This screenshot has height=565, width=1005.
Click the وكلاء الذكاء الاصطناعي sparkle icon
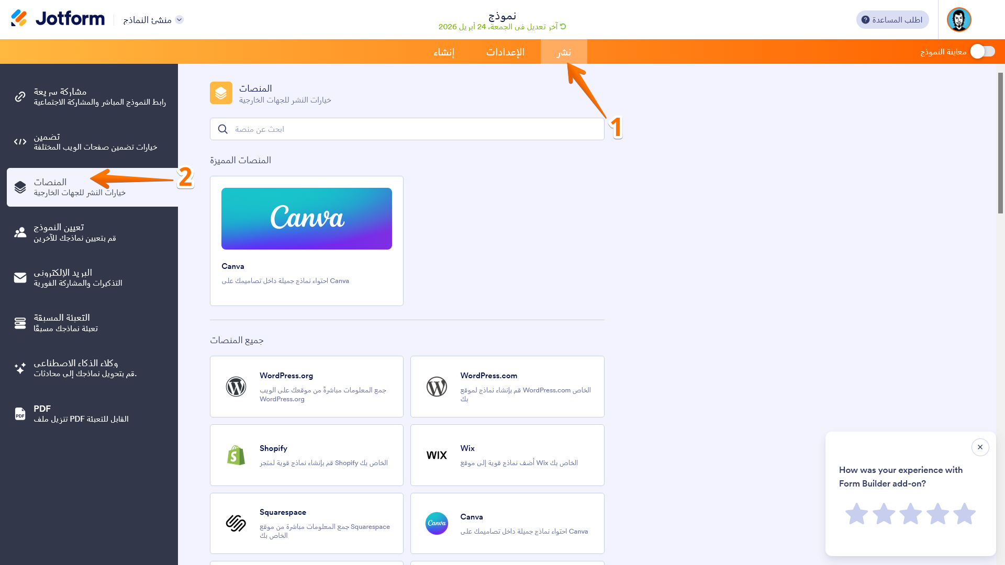(x=20, y=368)
